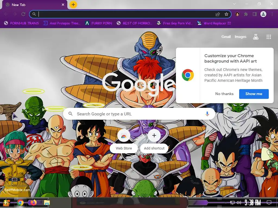Image resolution: width=278 pixels, height=208 pixels.
Task: Click the 9:38 AM taskbar clock
Action: (x=253, y=203)
